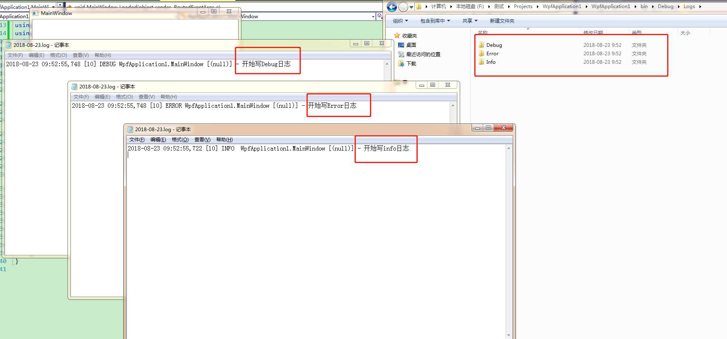Image resolution: width=727 pixels, height=339 pixels.
Task: Navigate to 本地磁盘 (F:) in breadcrumb
Action: [x=470, y=6]
